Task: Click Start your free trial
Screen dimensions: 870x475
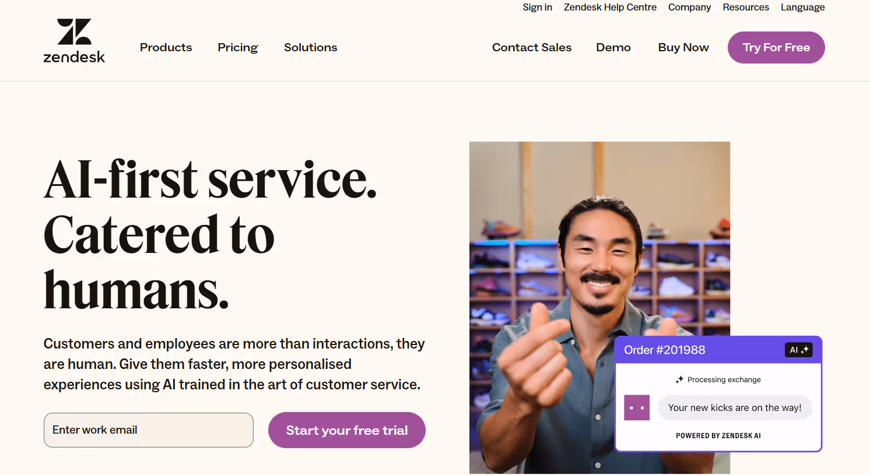Action: coord(346,430)
